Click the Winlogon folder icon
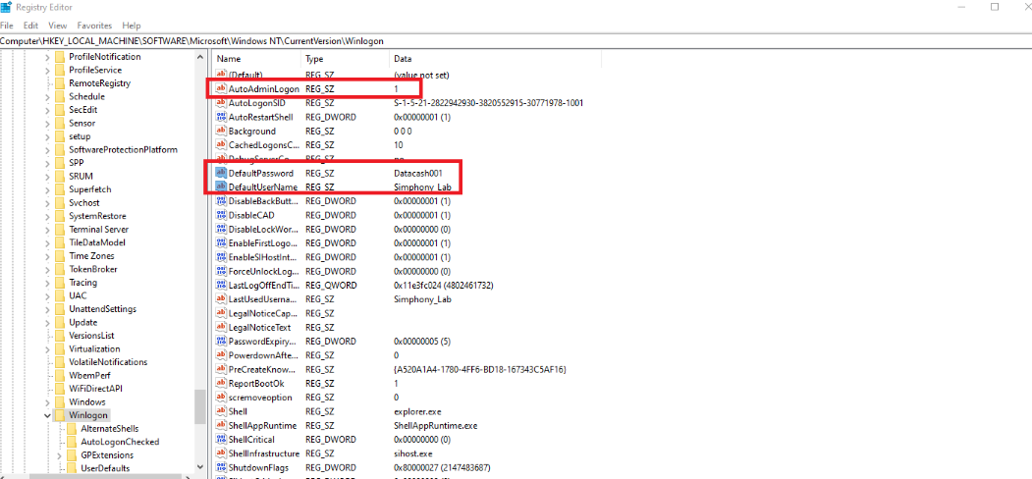The image size is (1032, 479). (60, 415)
